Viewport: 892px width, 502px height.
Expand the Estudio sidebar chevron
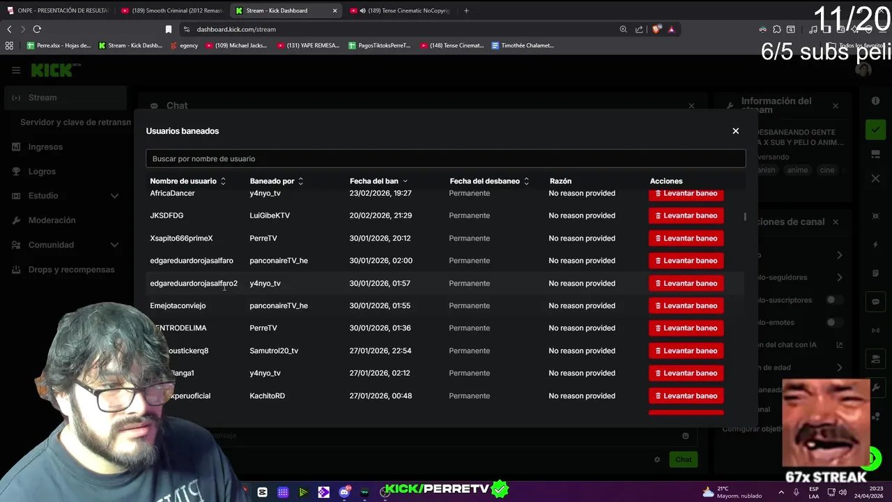(115, 196)
